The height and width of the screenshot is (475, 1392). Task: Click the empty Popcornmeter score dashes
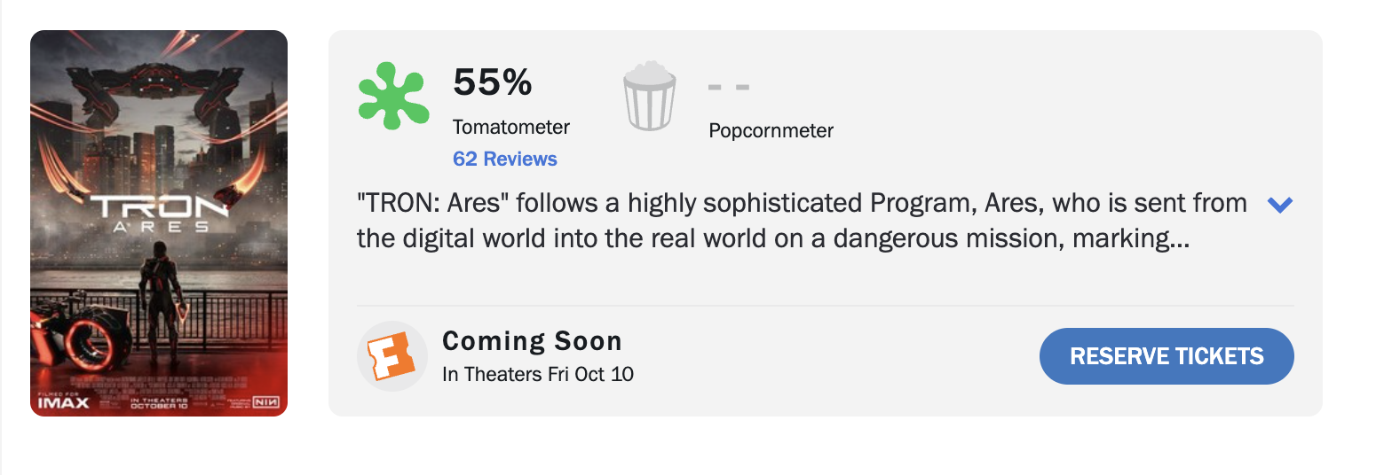(x=729, y=87)
